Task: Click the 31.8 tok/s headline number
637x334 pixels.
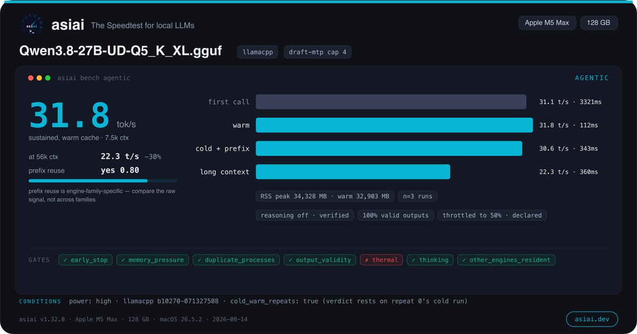Action: pos(70,116)
